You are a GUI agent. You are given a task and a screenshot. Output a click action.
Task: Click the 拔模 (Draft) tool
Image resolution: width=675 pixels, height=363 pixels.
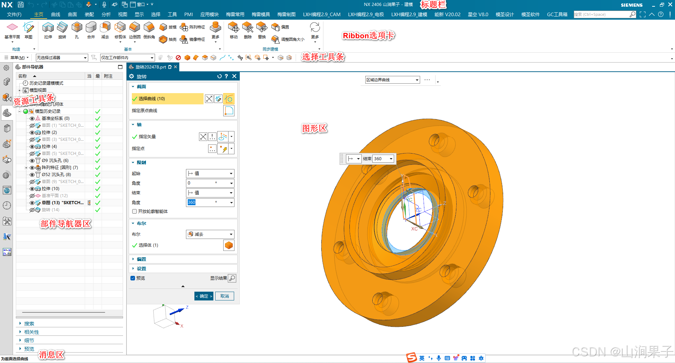[x=168, y=27]
